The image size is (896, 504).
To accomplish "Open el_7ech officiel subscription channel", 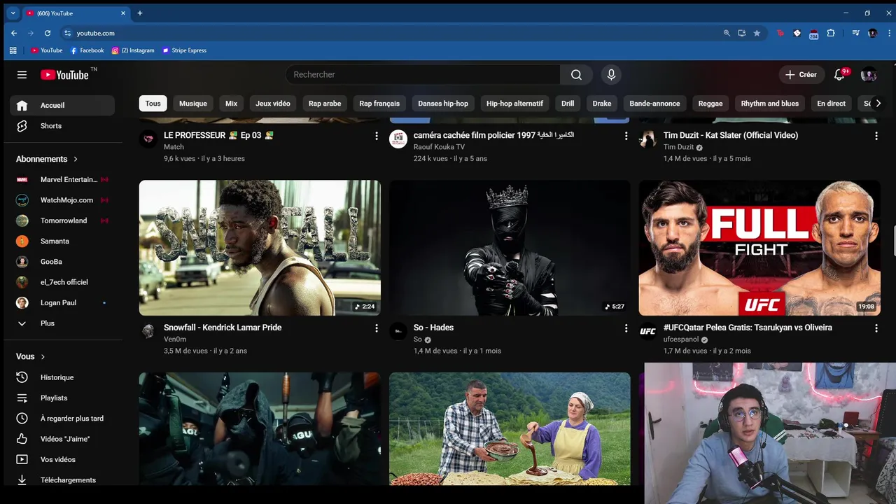I will pyautogui.click(x=62, y=282).
